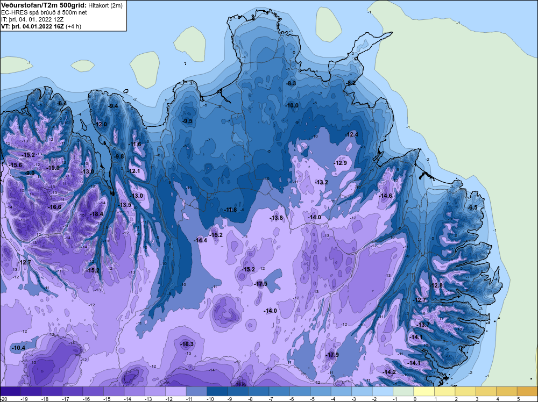
Task: Click the temperature value "-8.4" on the map
Action: coord(62,103)
